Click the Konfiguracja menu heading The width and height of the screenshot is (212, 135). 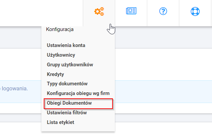click(60, 29)
